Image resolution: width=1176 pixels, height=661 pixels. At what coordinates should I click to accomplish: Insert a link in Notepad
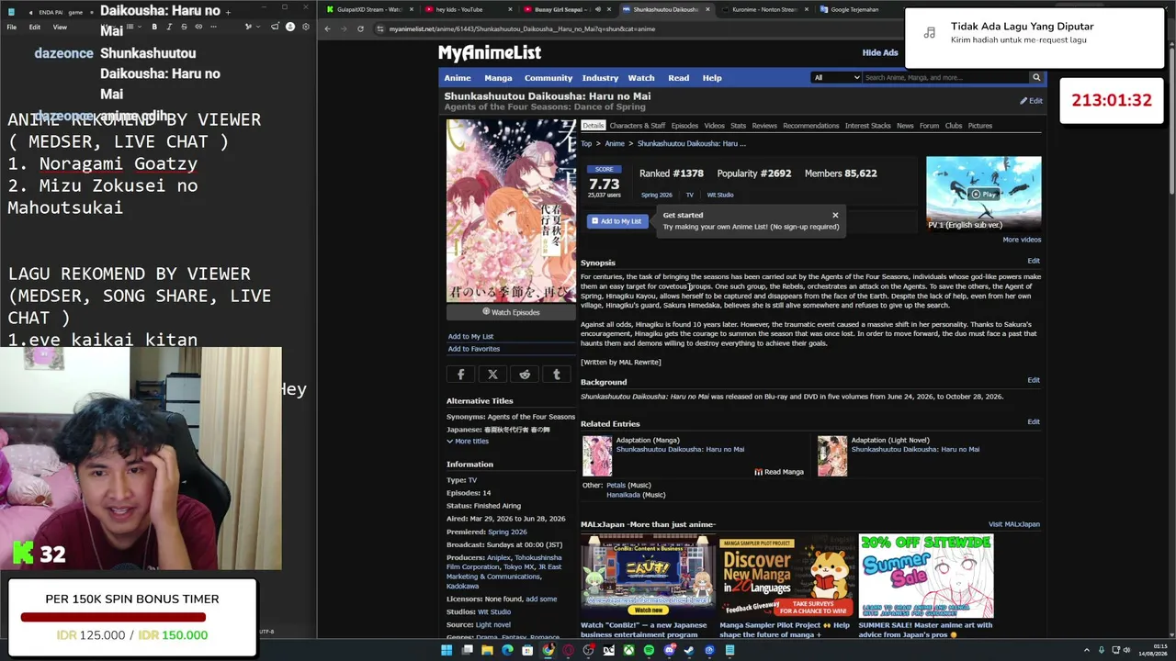click(x=198, y=27)
